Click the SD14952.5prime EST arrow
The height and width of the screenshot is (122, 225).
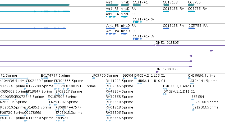click(x=26, y=110)
